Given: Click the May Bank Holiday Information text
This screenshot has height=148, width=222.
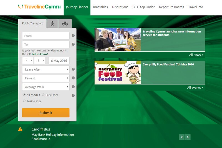Looking at the screenshot, I should coord(53,135).
